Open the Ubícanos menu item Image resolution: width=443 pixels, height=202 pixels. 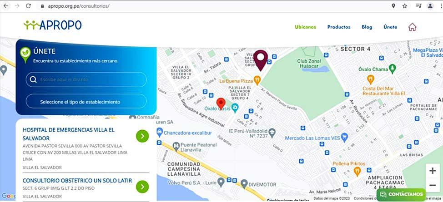(305, 27)
